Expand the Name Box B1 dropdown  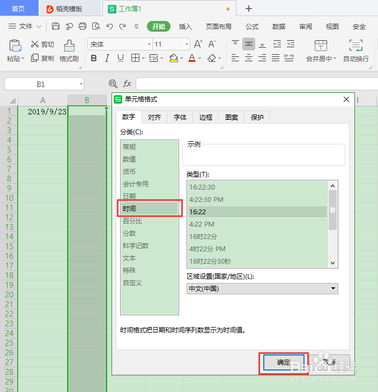click(81, 84)
